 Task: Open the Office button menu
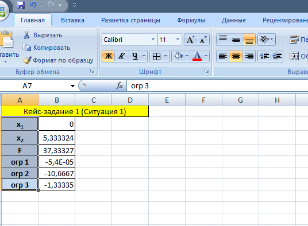[3, 11]
